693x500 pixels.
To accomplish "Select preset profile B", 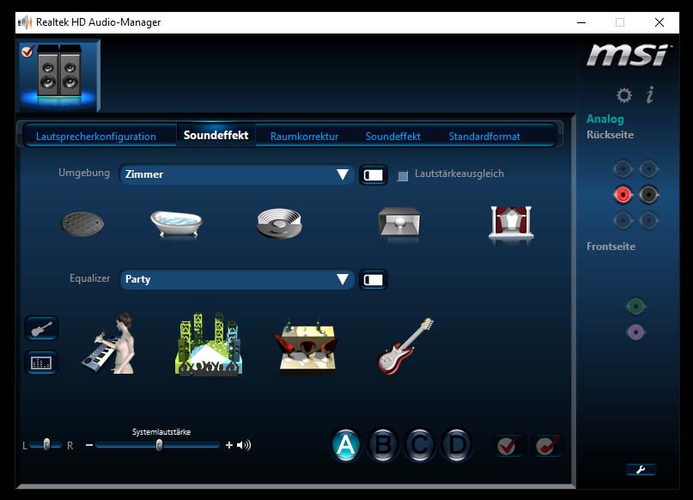I will pos(383,445).
